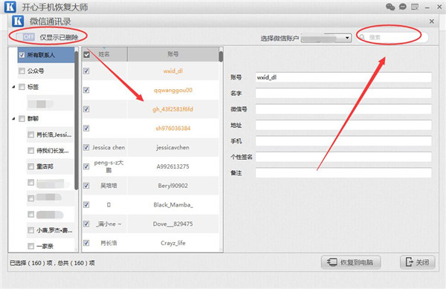
Task: Open the chat bubble feedback icon
Action: (x=402, y=7)
